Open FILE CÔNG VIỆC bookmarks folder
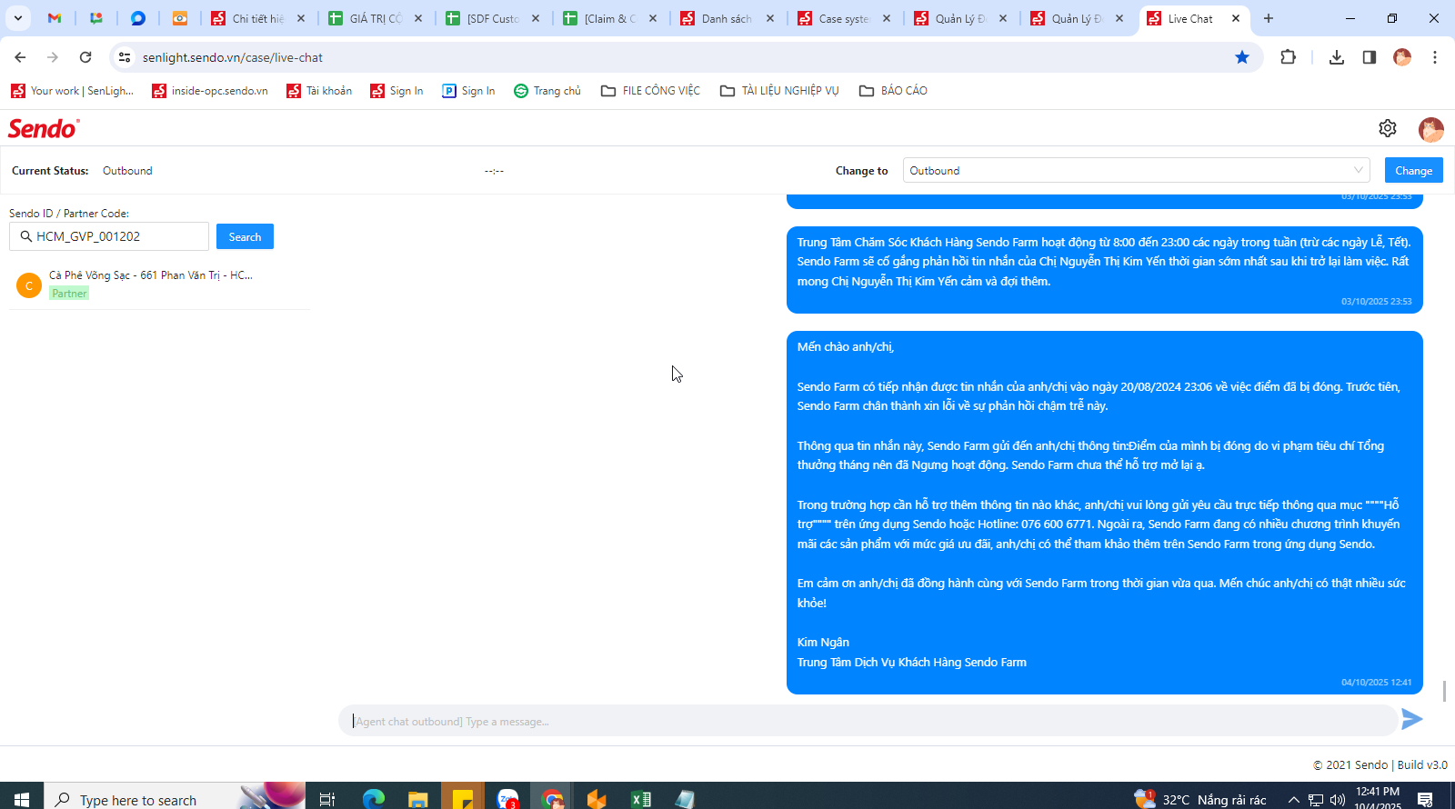 651,91
